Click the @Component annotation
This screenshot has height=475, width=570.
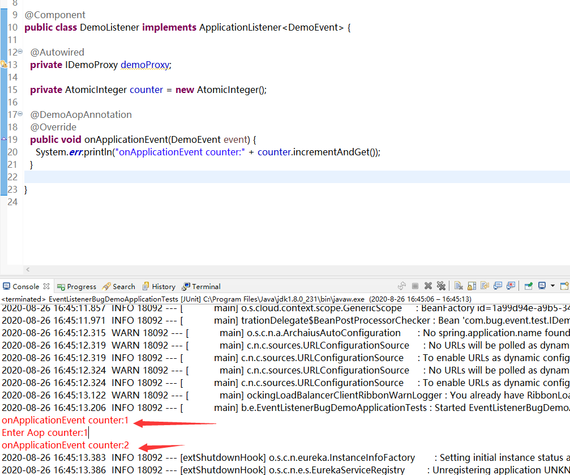point(55,15)
